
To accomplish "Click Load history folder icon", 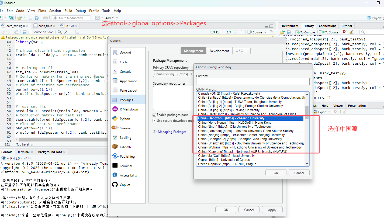I will click(282, 32).
